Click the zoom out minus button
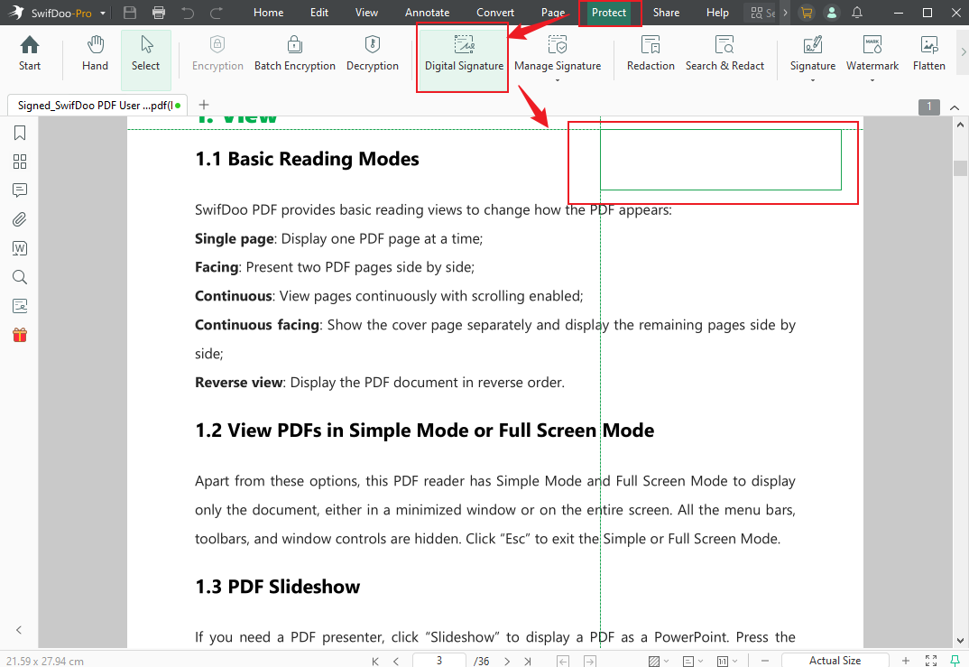This screenshot has width=969, height=667. [x=764, y=661]
